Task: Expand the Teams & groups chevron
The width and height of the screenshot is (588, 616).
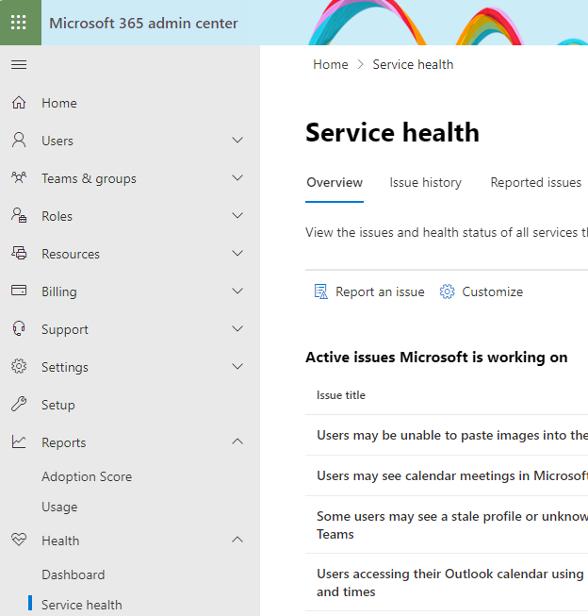Action: tap(237, 177)
